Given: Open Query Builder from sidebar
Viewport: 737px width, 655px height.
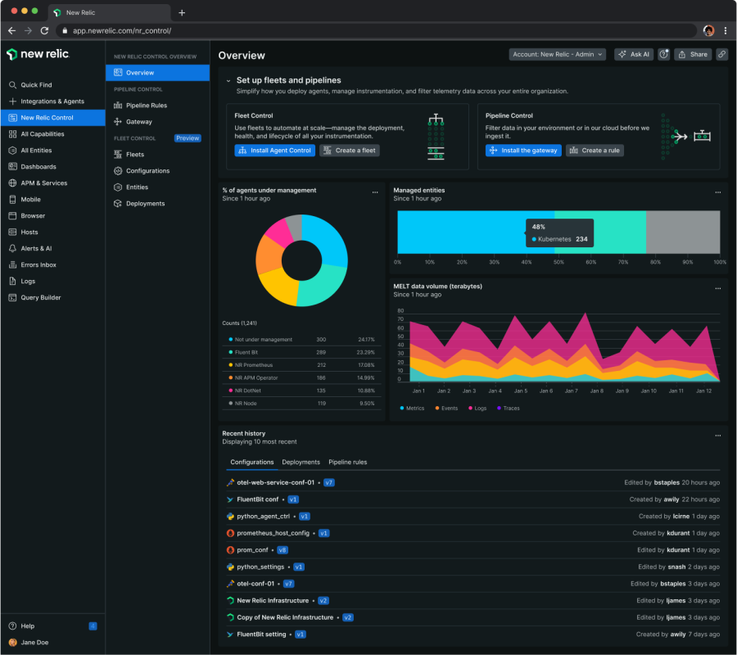Looking at the screenshot, I should point(41,298).
